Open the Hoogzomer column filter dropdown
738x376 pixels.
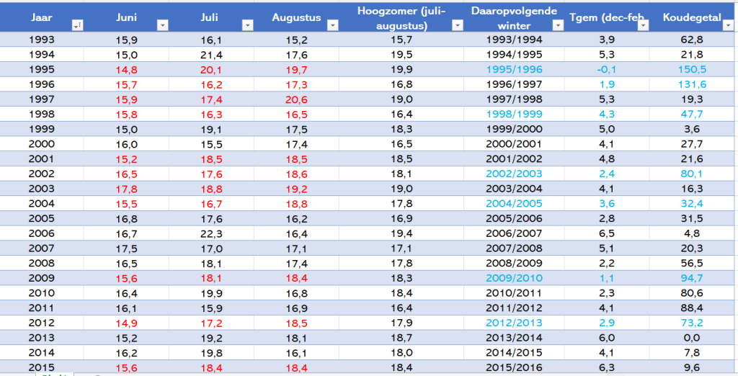tap(458, 25)
